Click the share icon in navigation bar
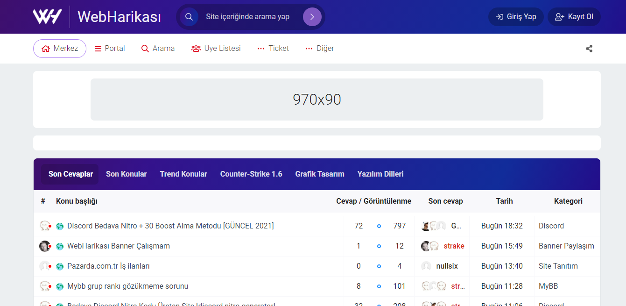 click(589, 49)
